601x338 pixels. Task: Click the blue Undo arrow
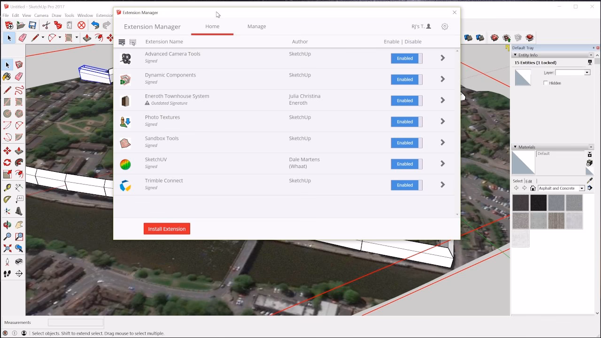coord(95,25)
